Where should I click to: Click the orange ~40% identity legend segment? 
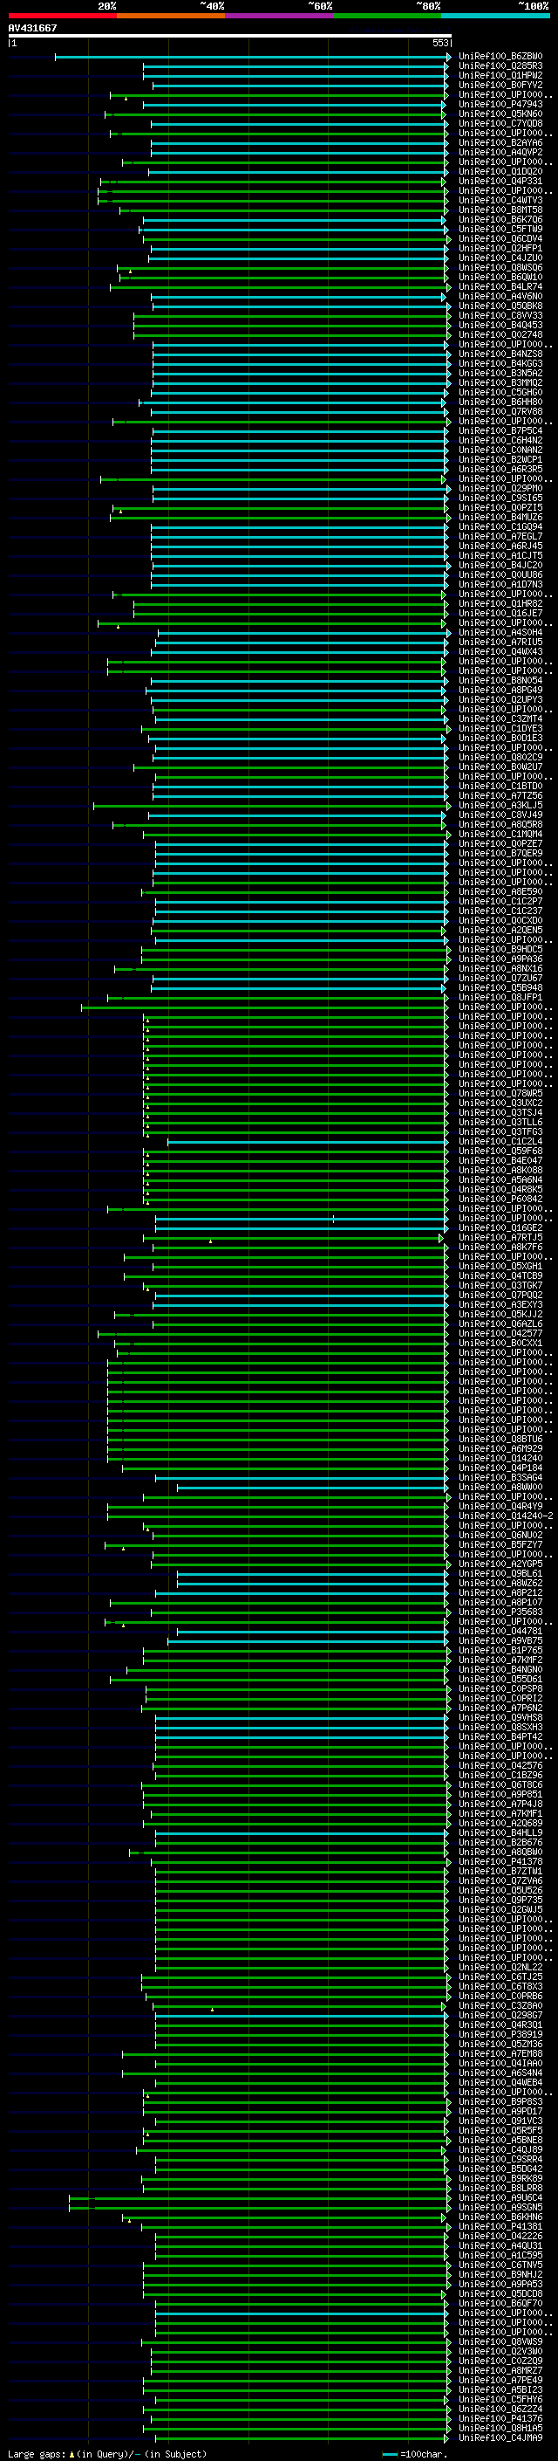point(171,16)
